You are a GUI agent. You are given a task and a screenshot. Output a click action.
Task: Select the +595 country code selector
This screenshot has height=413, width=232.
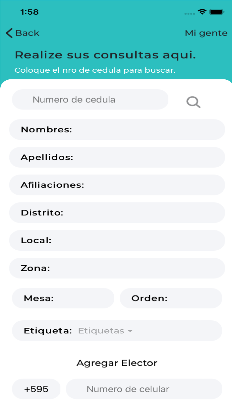click(x=36, y=389)
